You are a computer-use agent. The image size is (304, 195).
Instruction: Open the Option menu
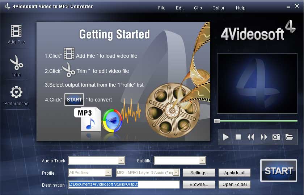[219, 8]
